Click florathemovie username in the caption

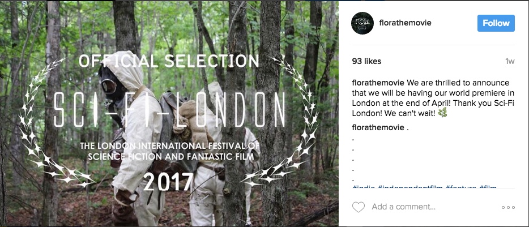click(x=378, y=83)
